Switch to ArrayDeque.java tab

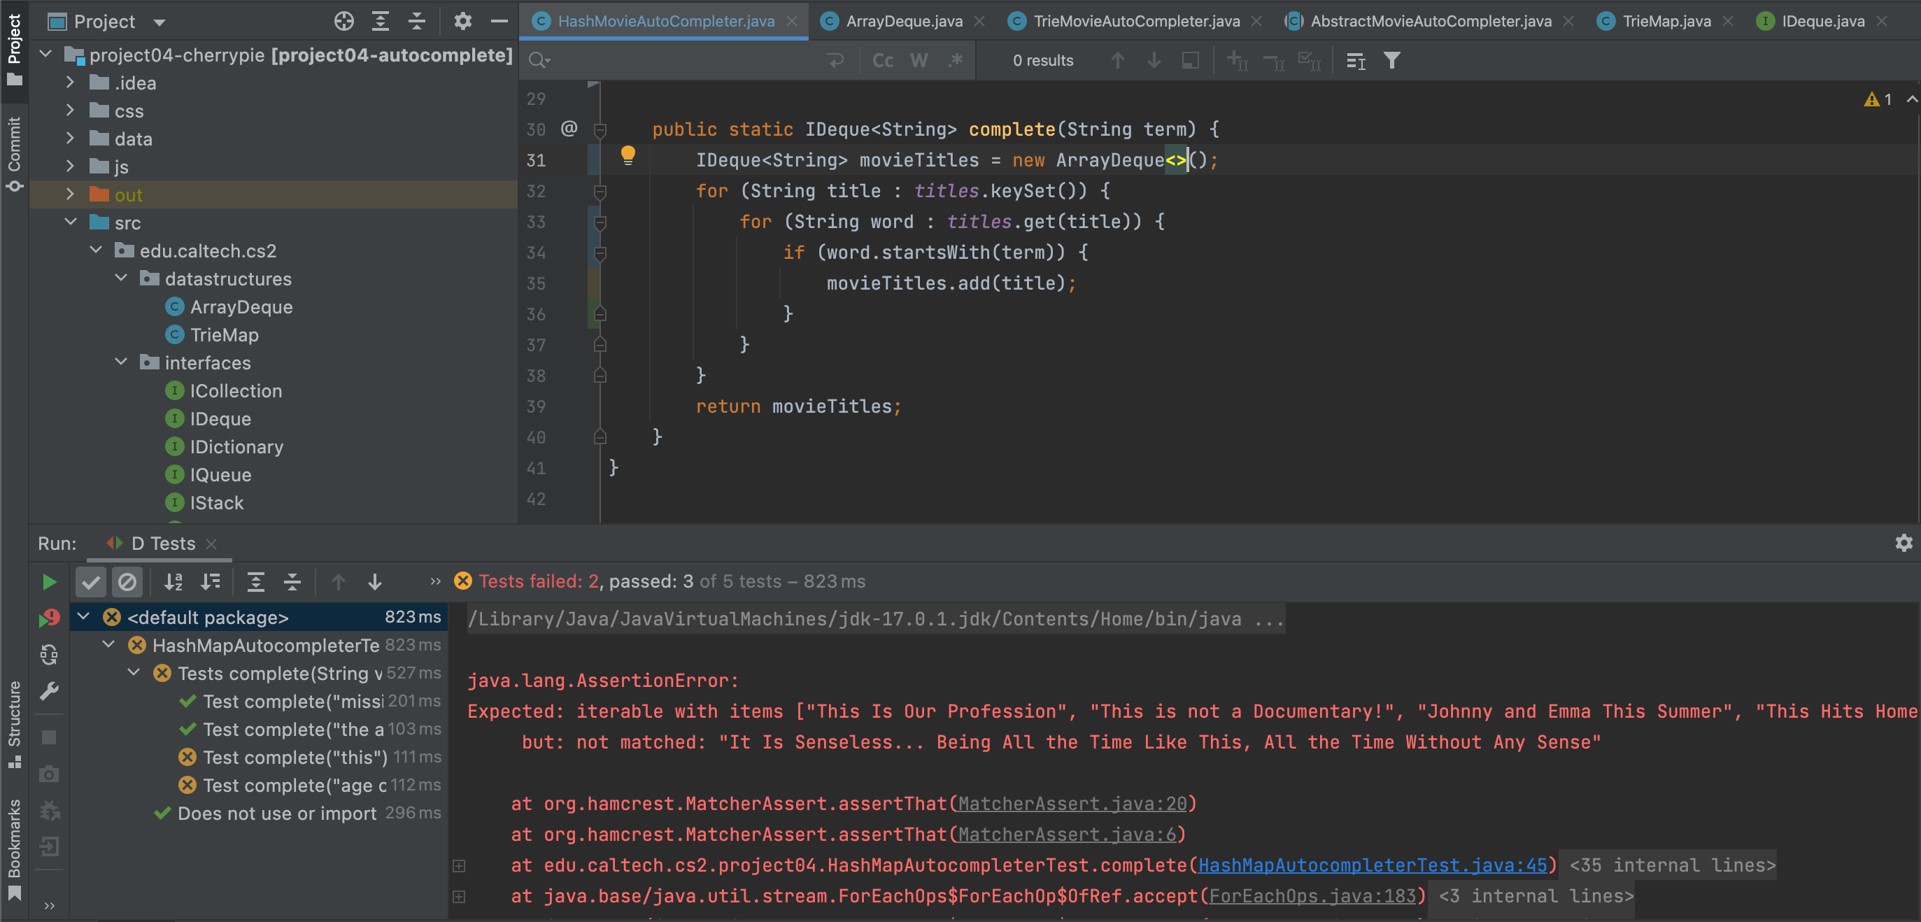(903, 21)
